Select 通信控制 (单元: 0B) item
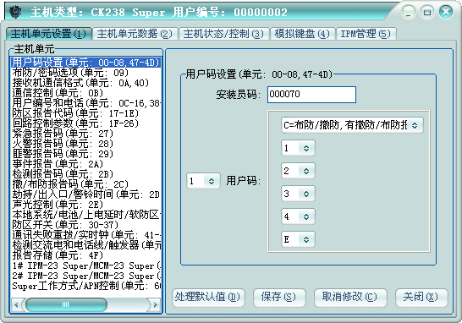 pos(85,93)
